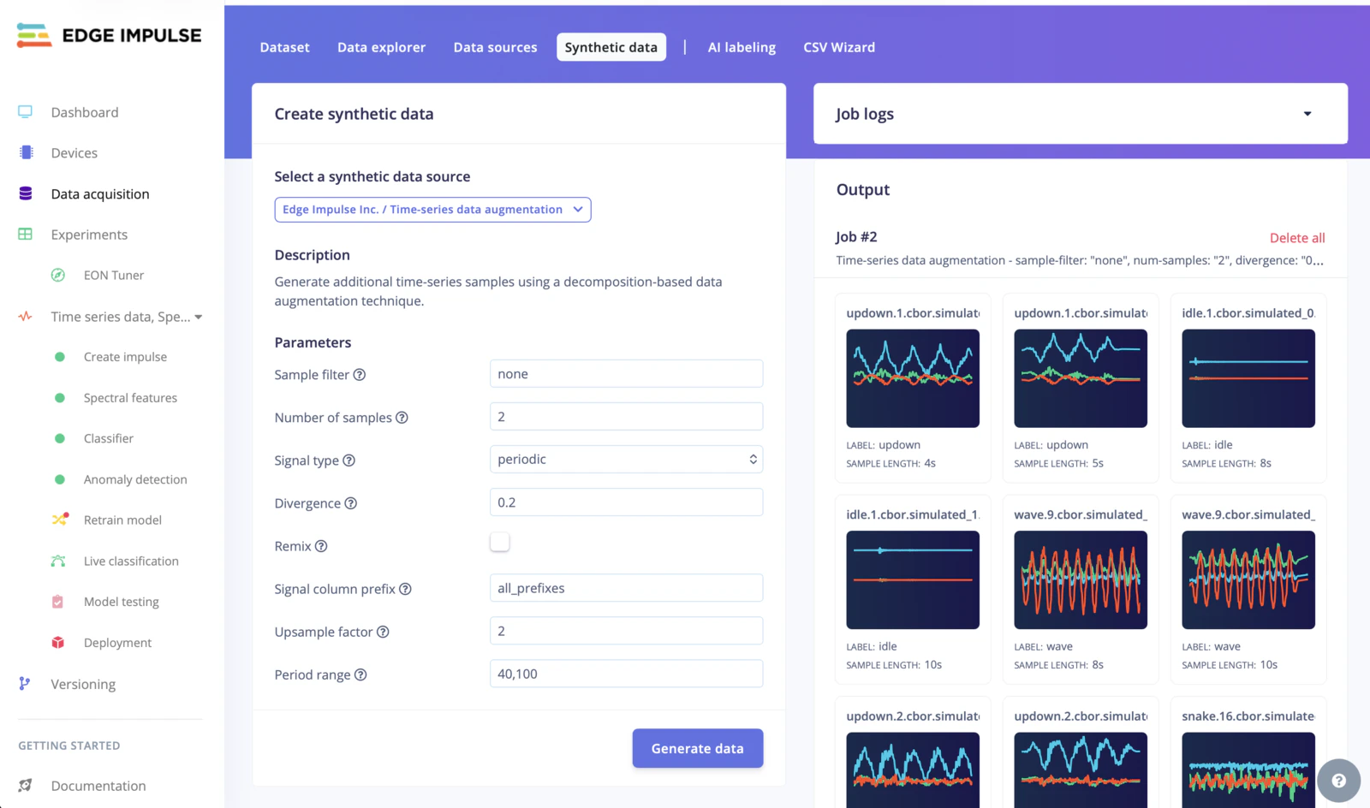The image size is (1370, 808).
Task: Open Anomaly detection in the sidebar
Action: pyautogui.click(x=135, y=479)
